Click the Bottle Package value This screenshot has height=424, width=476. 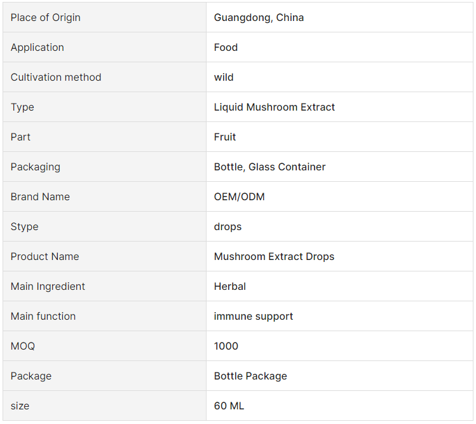250,376
